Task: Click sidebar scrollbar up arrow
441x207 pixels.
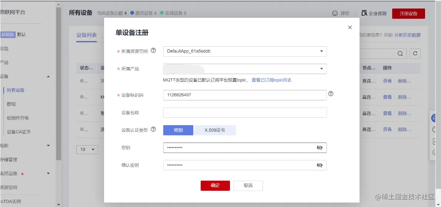Action: point(59,4)
